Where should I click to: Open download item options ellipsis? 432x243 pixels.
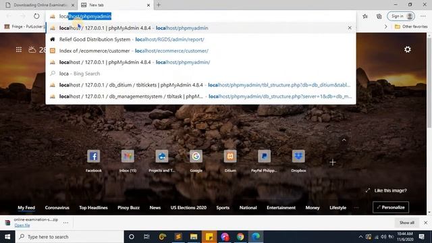point(65,222)
